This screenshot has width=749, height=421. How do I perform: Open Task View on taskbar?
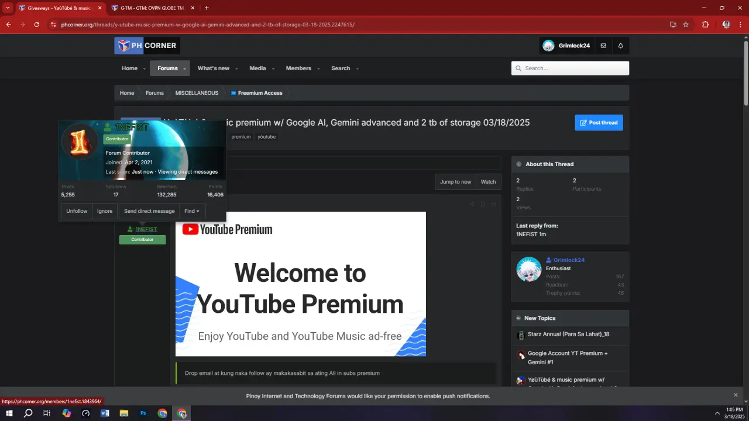coord(47,413)
